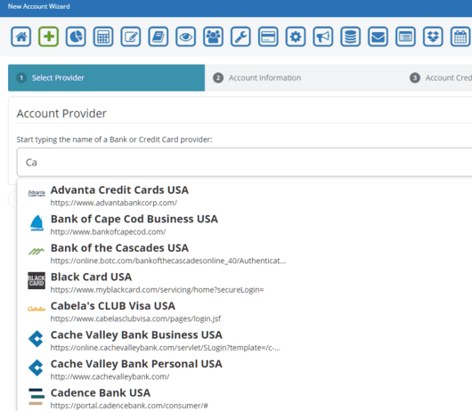Click the bankofcapecod.com URL text
The width and height of the screenshot is (472, 411).
[x=108, y=232]
